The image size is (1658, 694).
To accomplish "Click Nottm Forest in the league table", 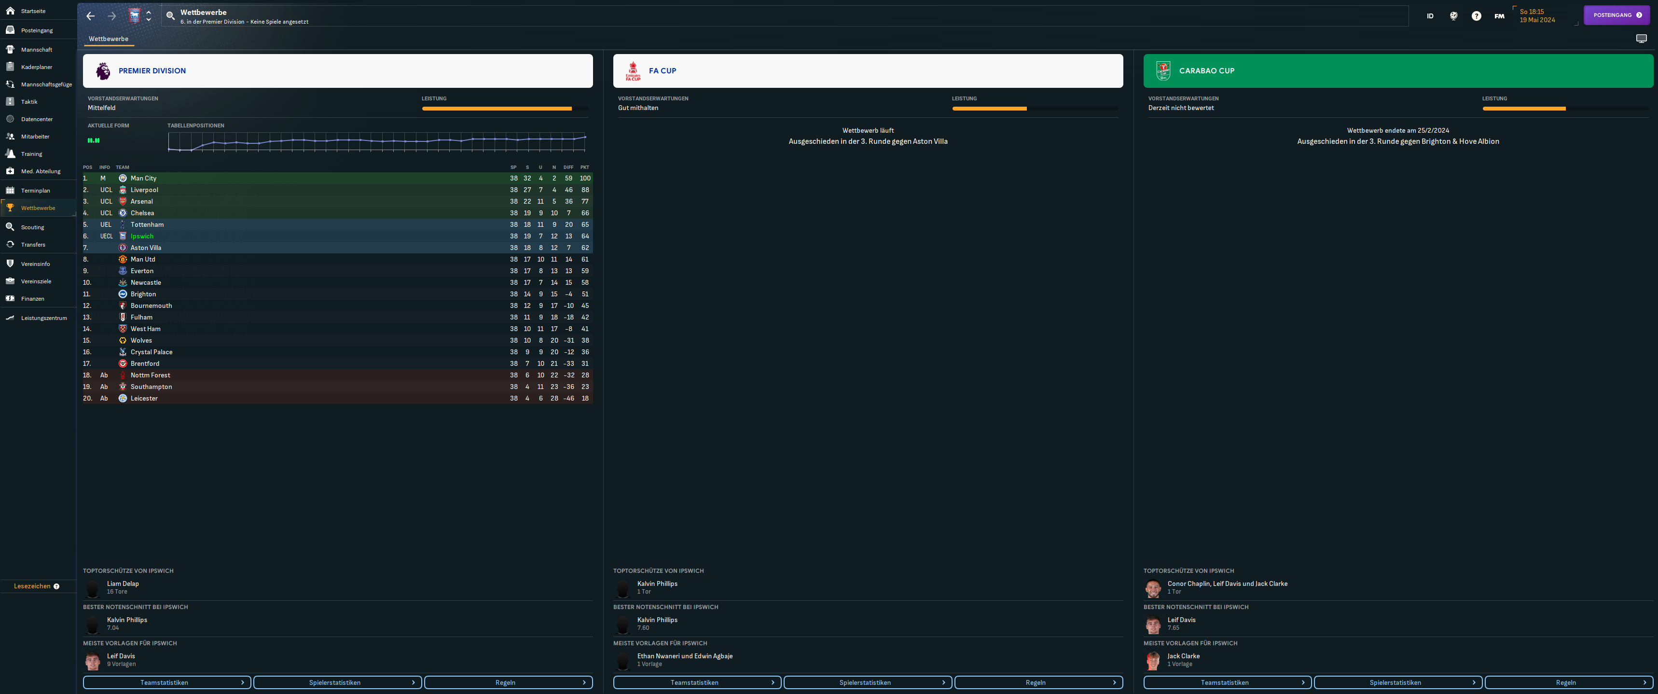I will (x=151, y=375).
